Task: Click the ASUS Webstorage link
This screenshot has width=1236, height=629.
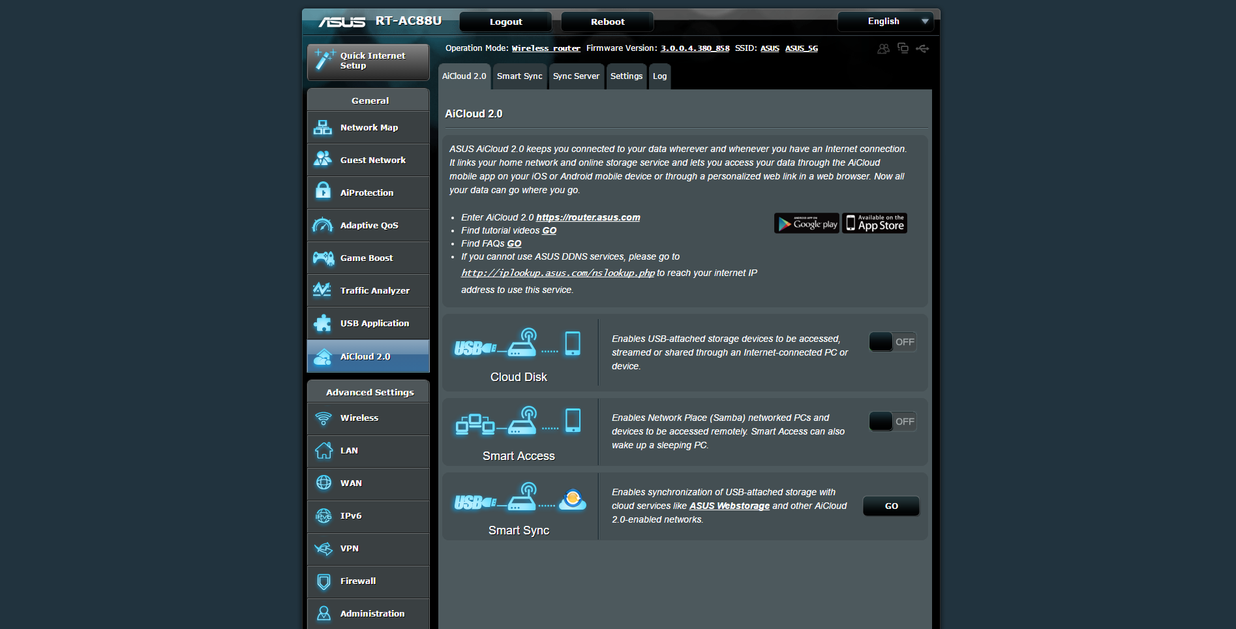Action: (x=729, y=506)
